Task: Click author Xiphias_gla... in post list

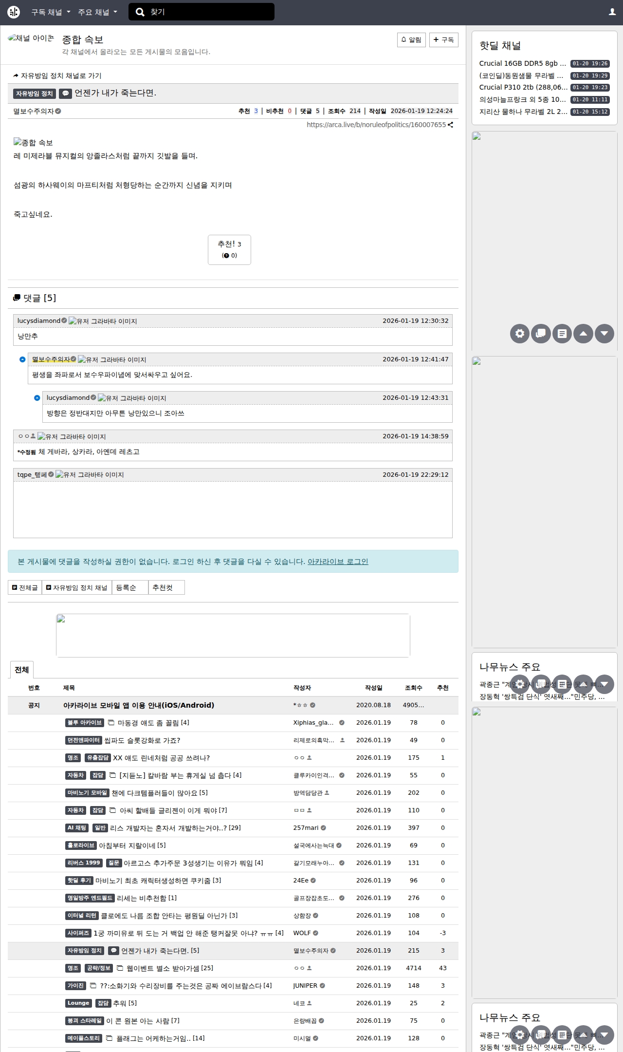Action: 313,723
